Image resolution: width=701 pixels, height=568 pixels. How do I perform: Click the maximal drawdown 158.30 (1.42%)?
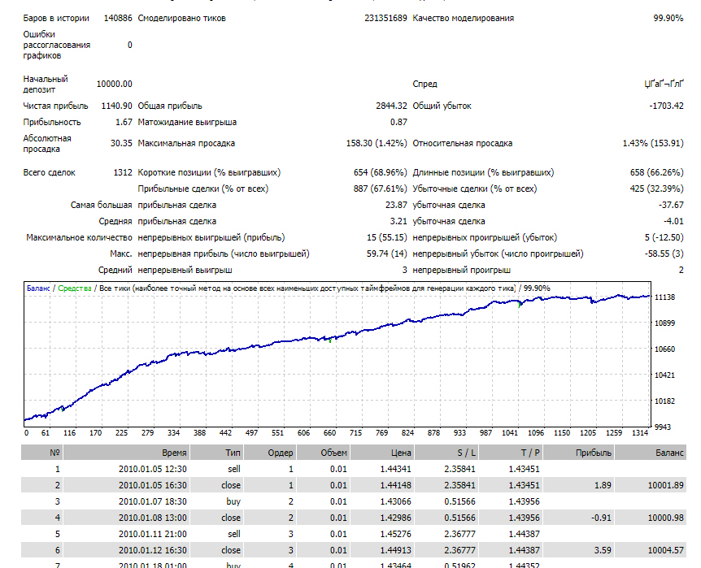[x=377, y=144]
